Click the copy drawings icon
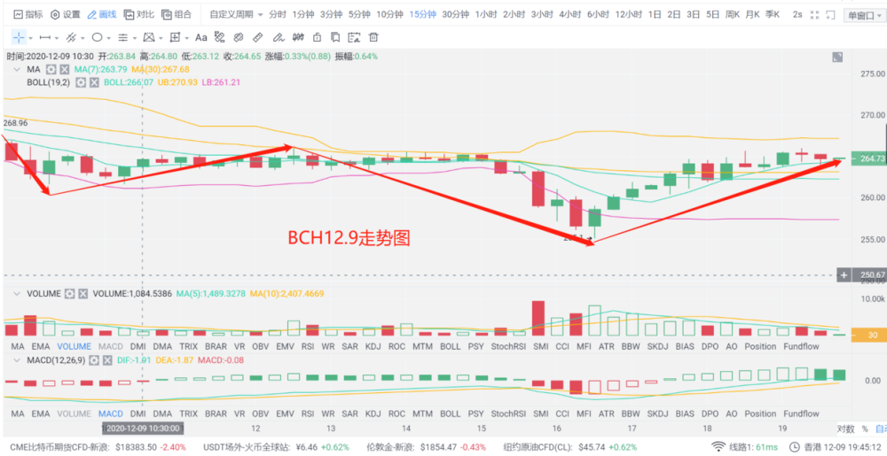887x456 pixels. point(335,38)
